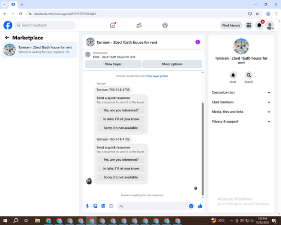Choose a GIF icon in the composer

click(x=111, y=206)
